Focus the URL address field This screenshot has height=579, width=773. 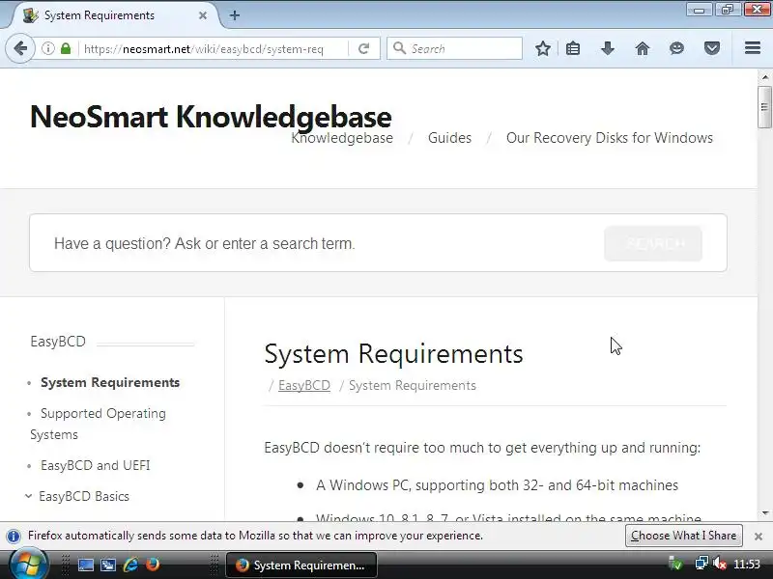pos(212,49)
